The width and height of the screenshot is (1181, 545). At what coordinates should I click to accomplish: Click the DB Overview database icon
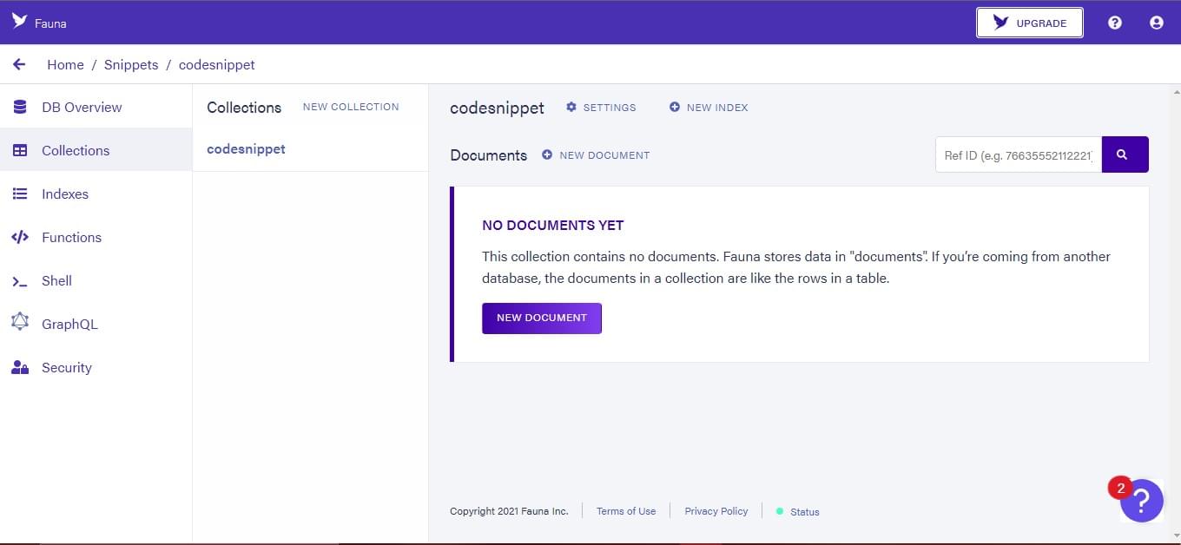pos(20,107)
